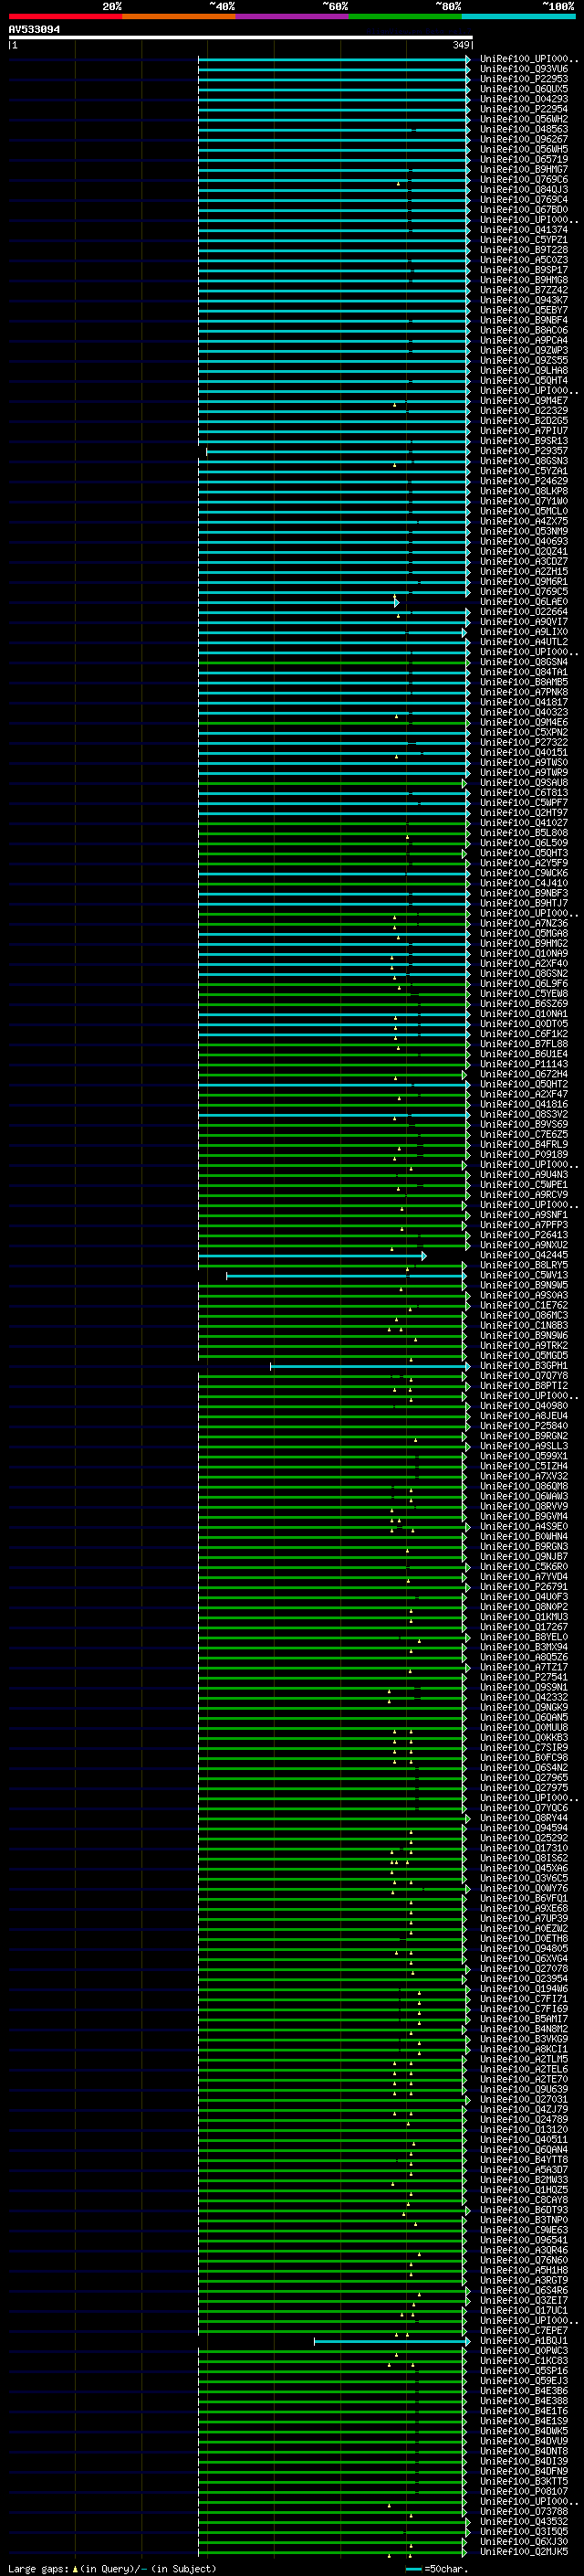Select the UniRef100_A9PCA4 entry

click(x=524, y=340)
